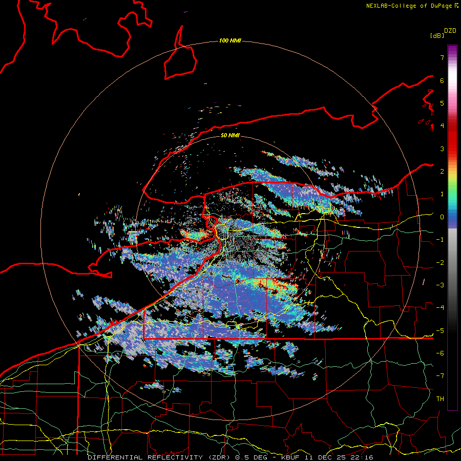
Task: Click the [dB] units label
Action: [x=437, y=35]
